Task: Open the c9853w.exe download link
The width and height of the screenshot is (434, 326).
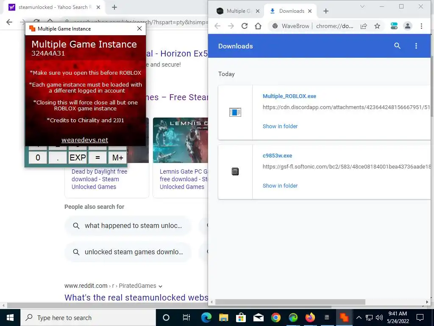Action: pyautogui.click(x=277, y=155)
